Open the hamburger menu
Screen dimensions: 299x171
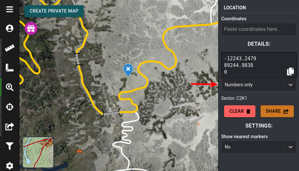10,9
